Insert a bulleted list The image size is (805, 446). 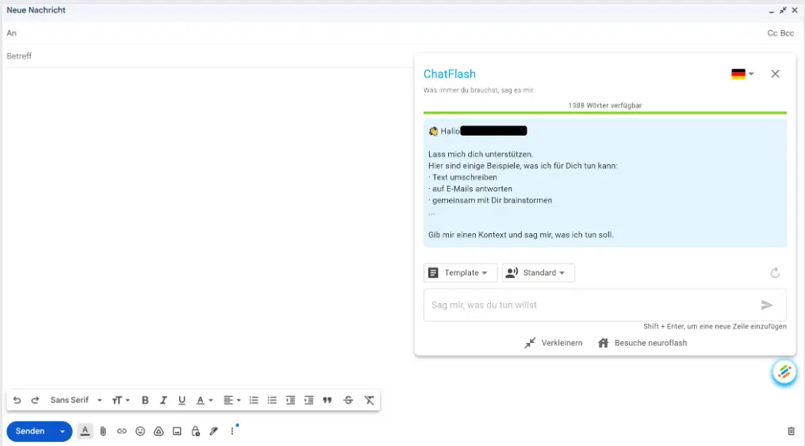pyautogui.click(x=272, y=400)
